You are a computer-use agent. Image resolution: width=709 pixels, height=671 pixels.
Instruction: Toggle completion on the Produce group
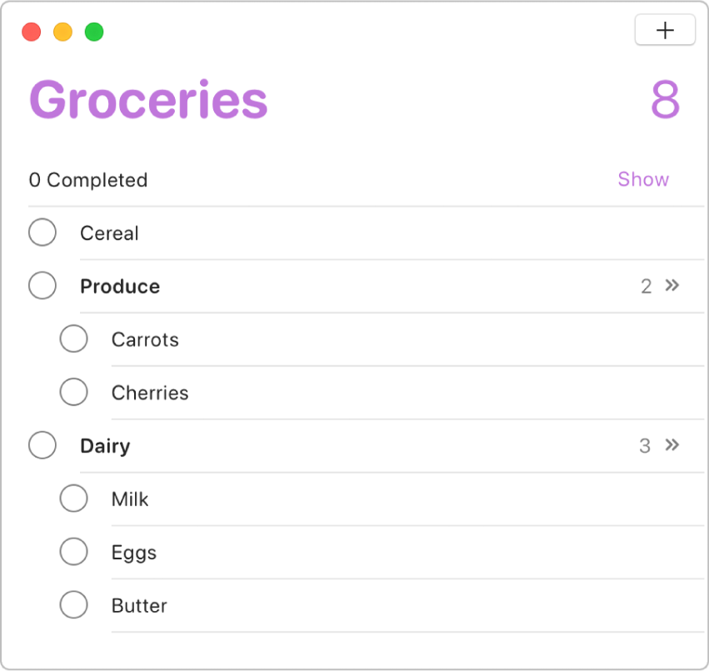tap(42, 286)
